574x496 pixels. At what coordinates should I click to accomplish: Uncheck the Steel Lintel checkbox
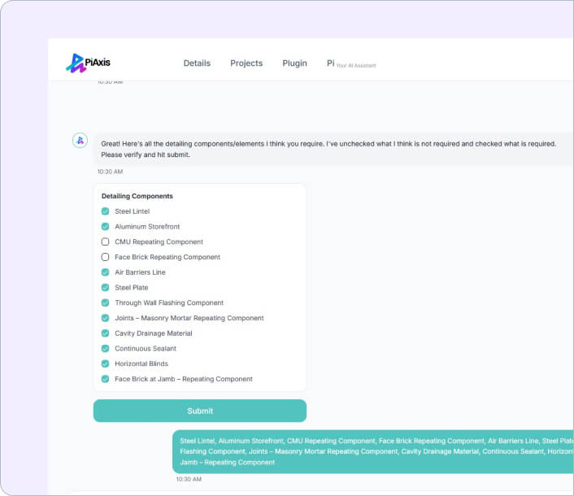click(105, 211)
